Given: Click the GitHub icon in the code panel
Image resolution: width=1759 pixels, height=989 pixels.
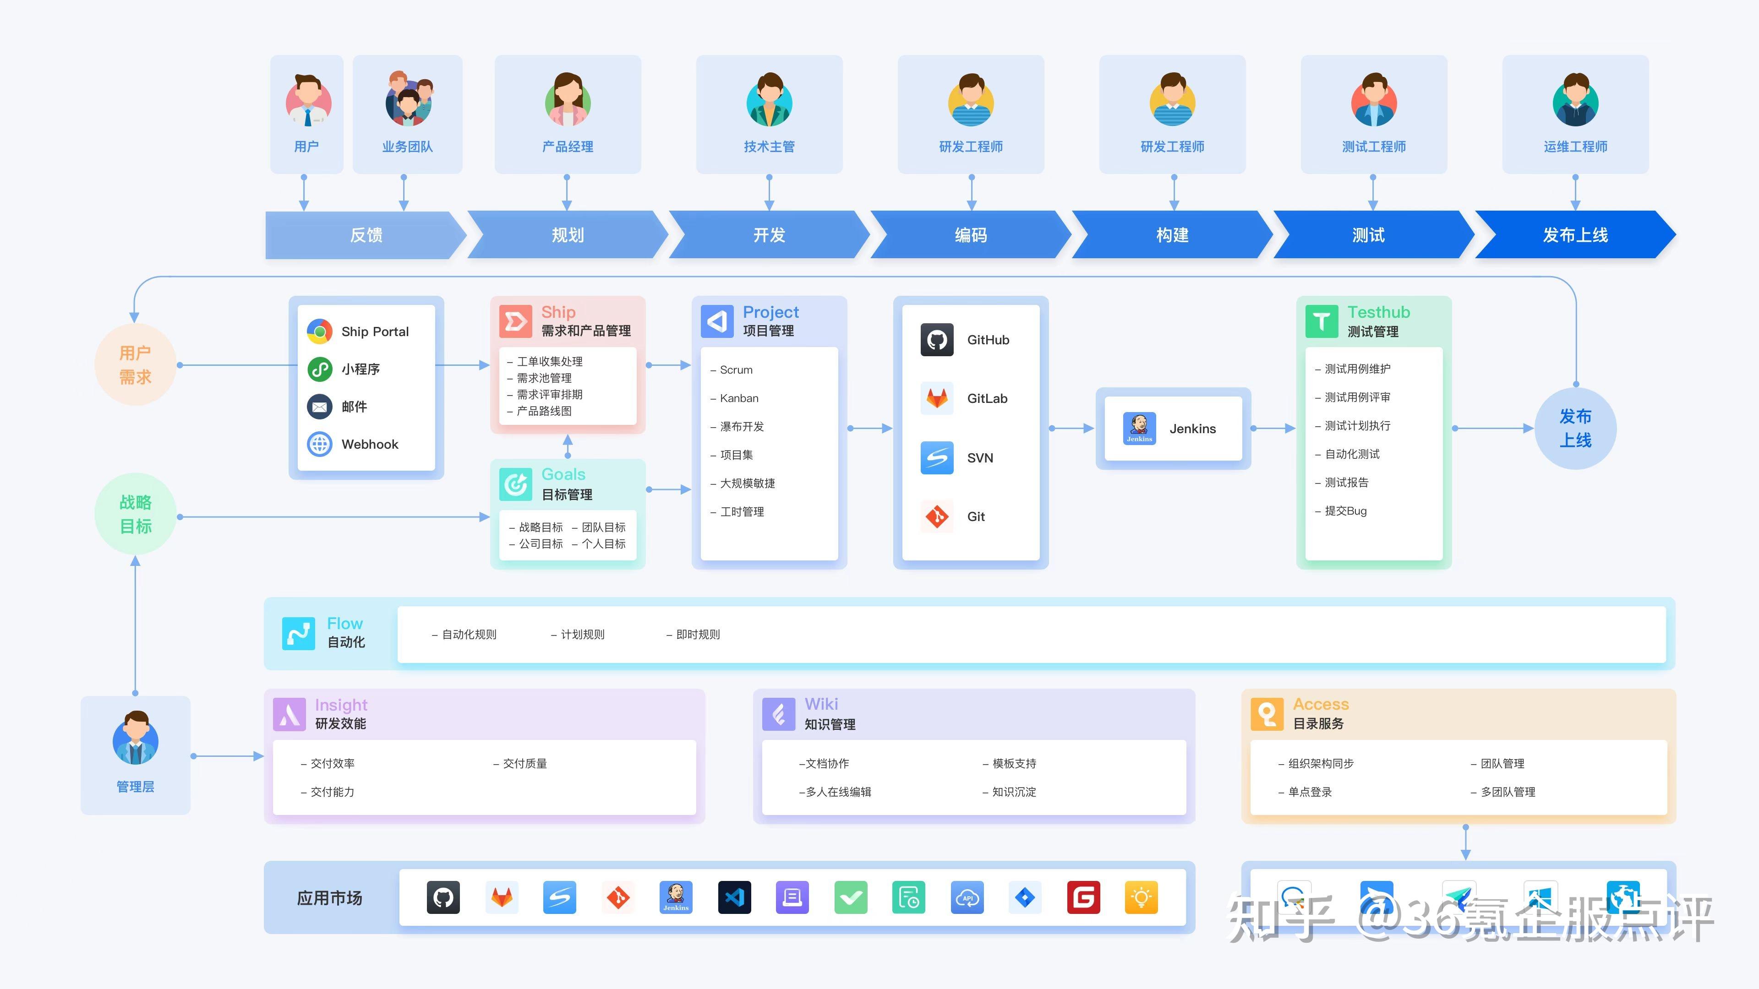Looking at the screenshot, I should [x=937, y=339].
